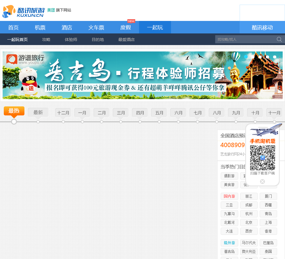
Task: Click the 青岛 destination tag
Action: coord(268,214)
